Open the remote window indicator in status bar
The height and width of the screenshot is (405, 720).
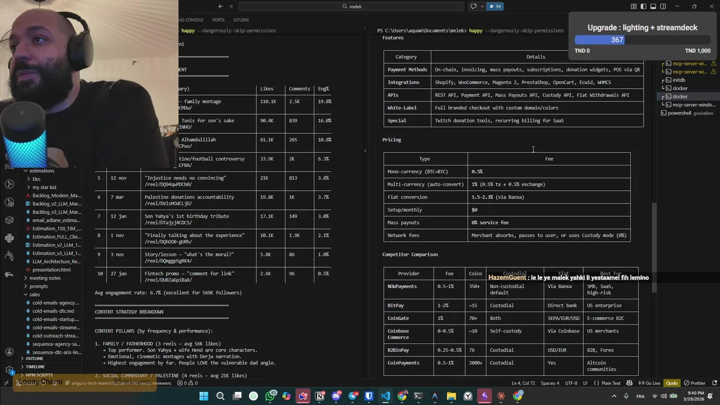coord(6,383)
